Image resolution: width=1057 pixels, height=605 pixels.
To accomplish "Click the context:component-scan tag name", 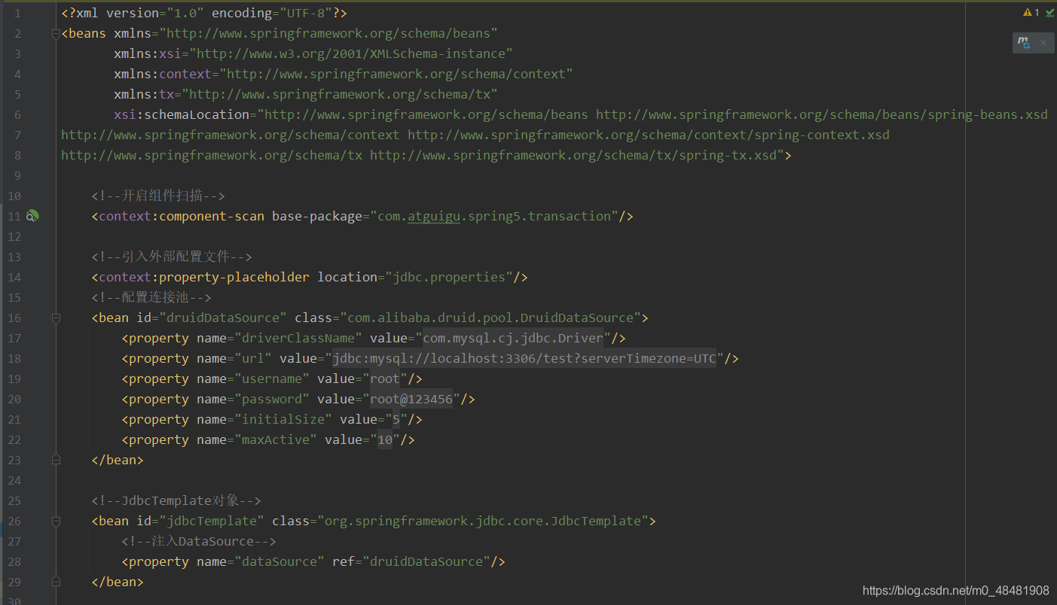I will [182, 216].
